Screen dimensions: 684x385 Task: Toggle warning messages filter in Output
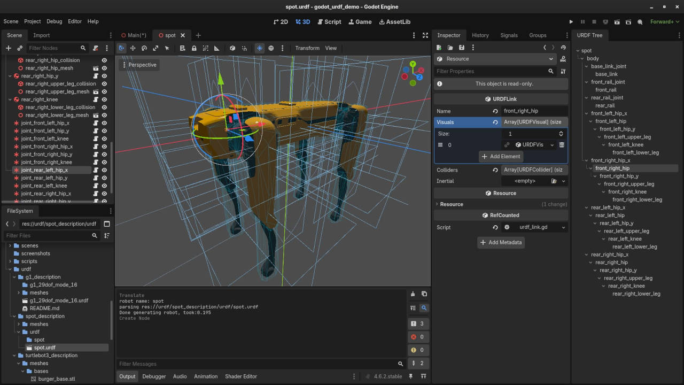coord(417,350)
